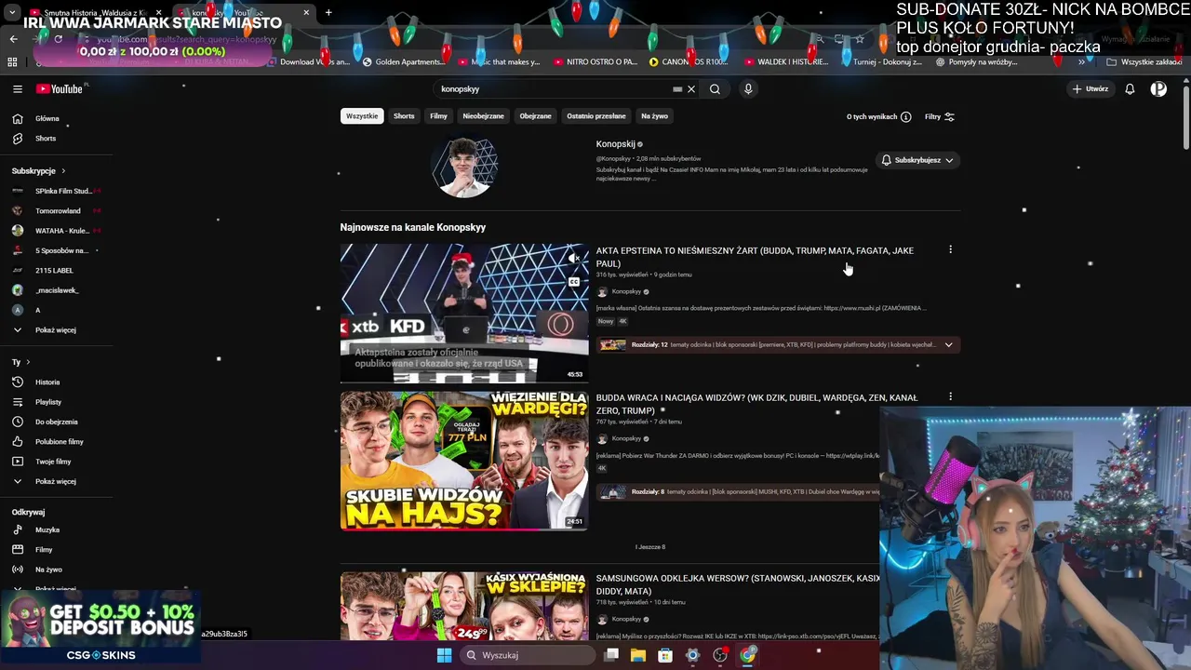Open the _macislawek_ subscription
Screen dimensions: 1191x670
56,289
